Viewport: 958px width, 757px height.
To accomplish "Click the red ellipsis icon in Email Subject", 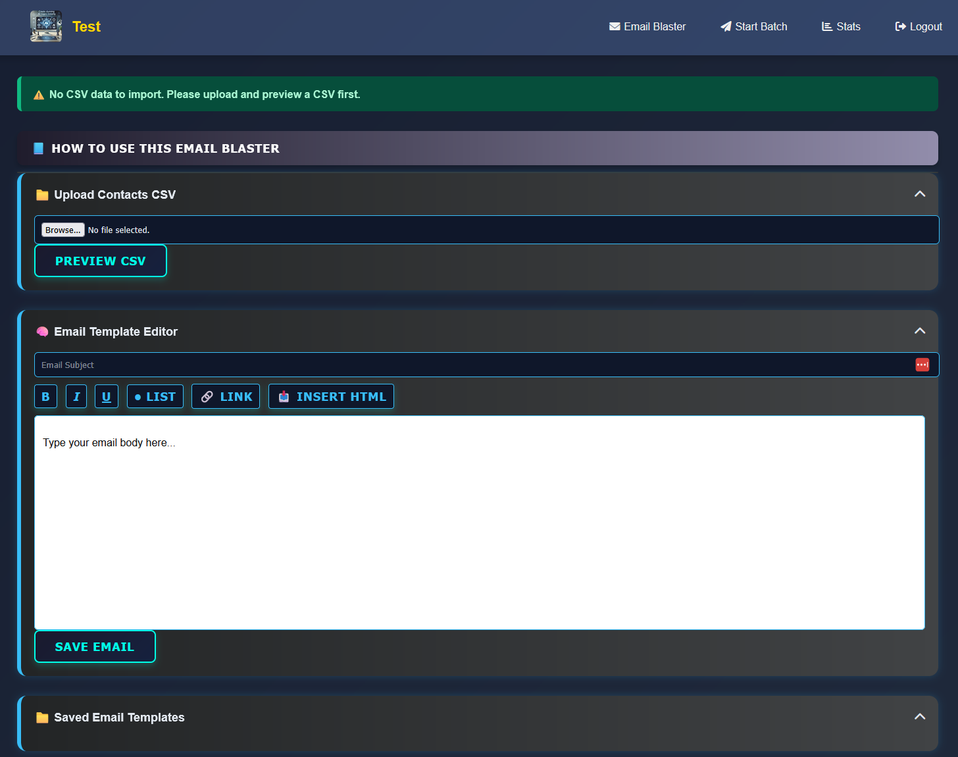I will (x=922, y=365).
